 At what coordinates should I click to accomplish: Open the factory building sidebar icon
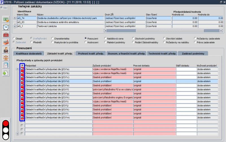click(6, 42)
